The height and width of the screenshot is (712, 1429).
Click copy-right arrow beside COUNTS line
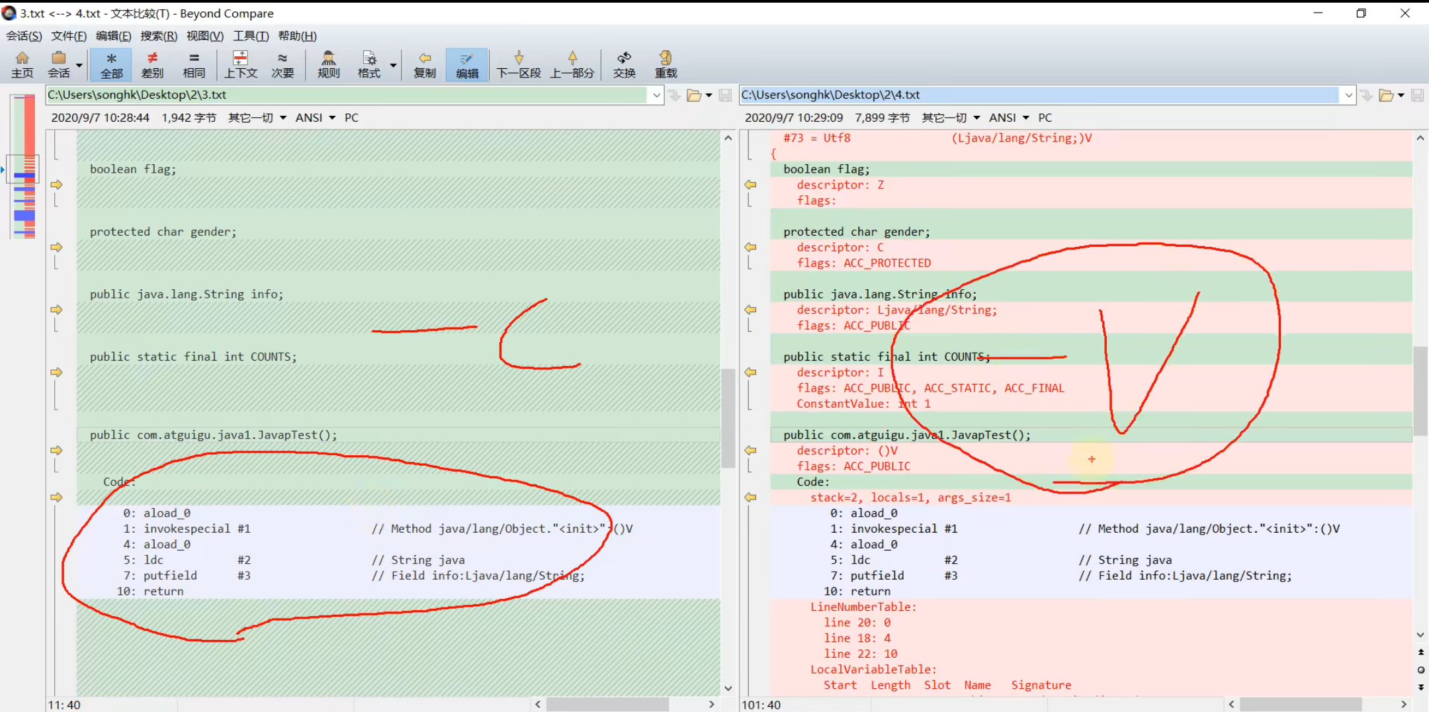point(56,372)
